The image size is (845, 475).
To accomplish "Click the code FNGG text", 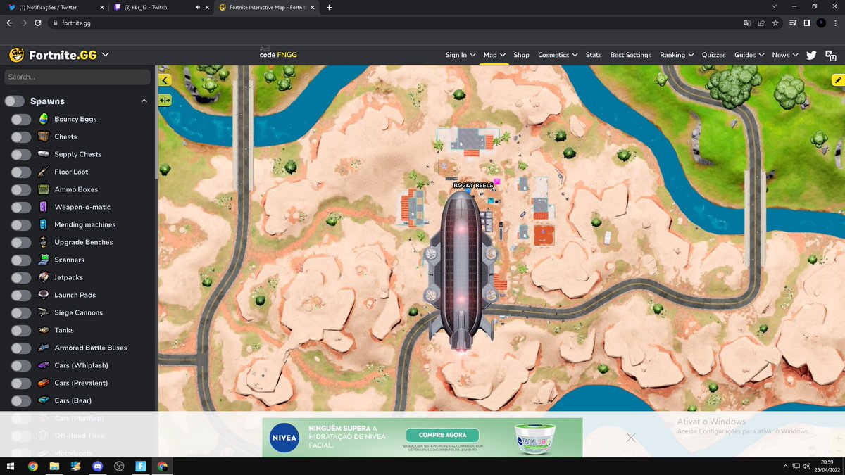I will 277,55.
